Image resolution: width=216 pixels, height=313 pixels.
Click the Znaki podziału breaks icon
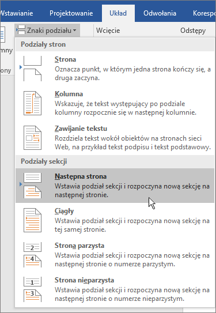pos(21,30)
